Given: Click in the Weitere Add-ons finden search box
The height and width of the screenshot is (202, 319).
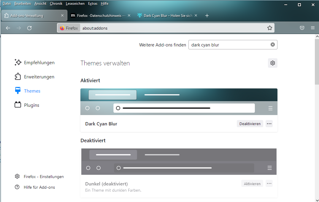Looking at the screenshot, I should coord(228,45).
